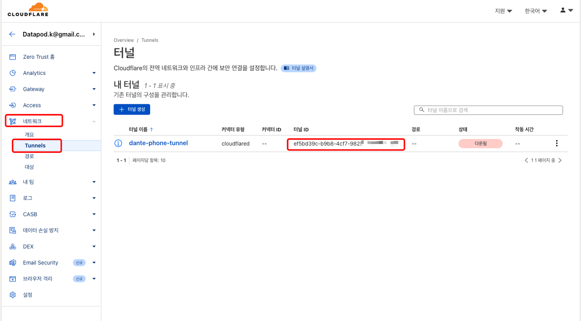Open the 한국어 language dropdown

pos(536,11)
